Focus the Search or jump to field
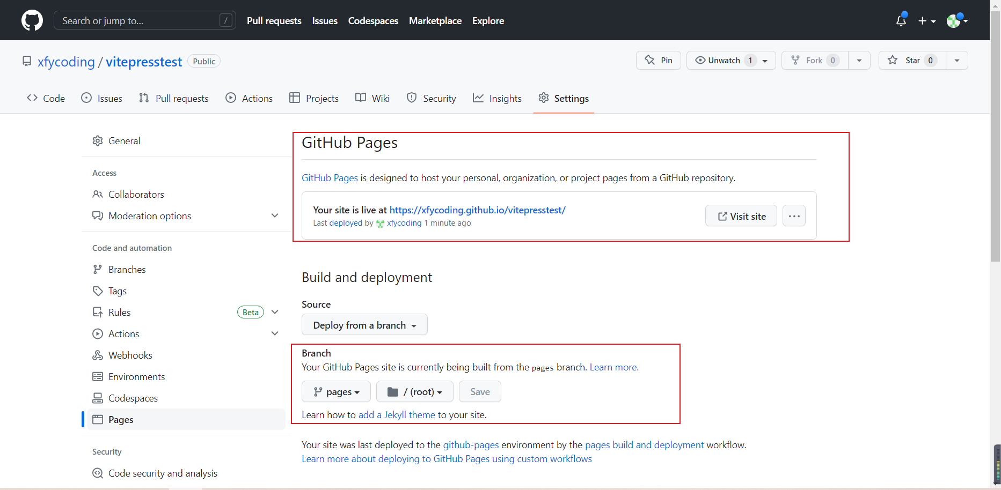1001x490 pixels. click(145, 20)
